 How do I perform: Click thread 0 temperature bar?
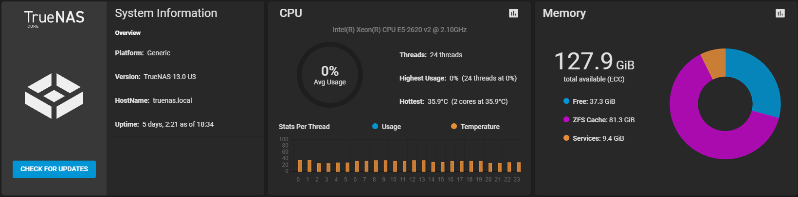[x=300, y=166]
